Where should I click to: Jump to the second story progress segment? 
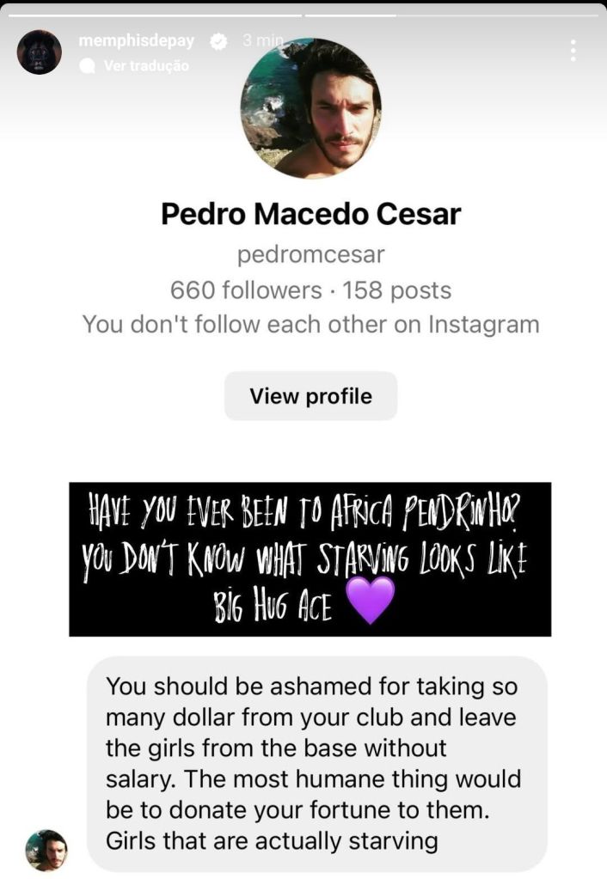pyautogui.click(x=454, y=14)
